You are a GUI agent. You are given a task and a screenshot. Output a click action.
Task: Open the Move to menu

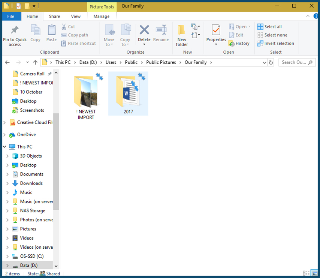pyautogui.click(x=109, y=35)
